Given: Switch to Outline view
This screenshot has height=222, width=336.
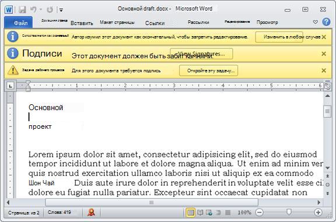Looking at the screenshot, I should [x=218, y=213].
